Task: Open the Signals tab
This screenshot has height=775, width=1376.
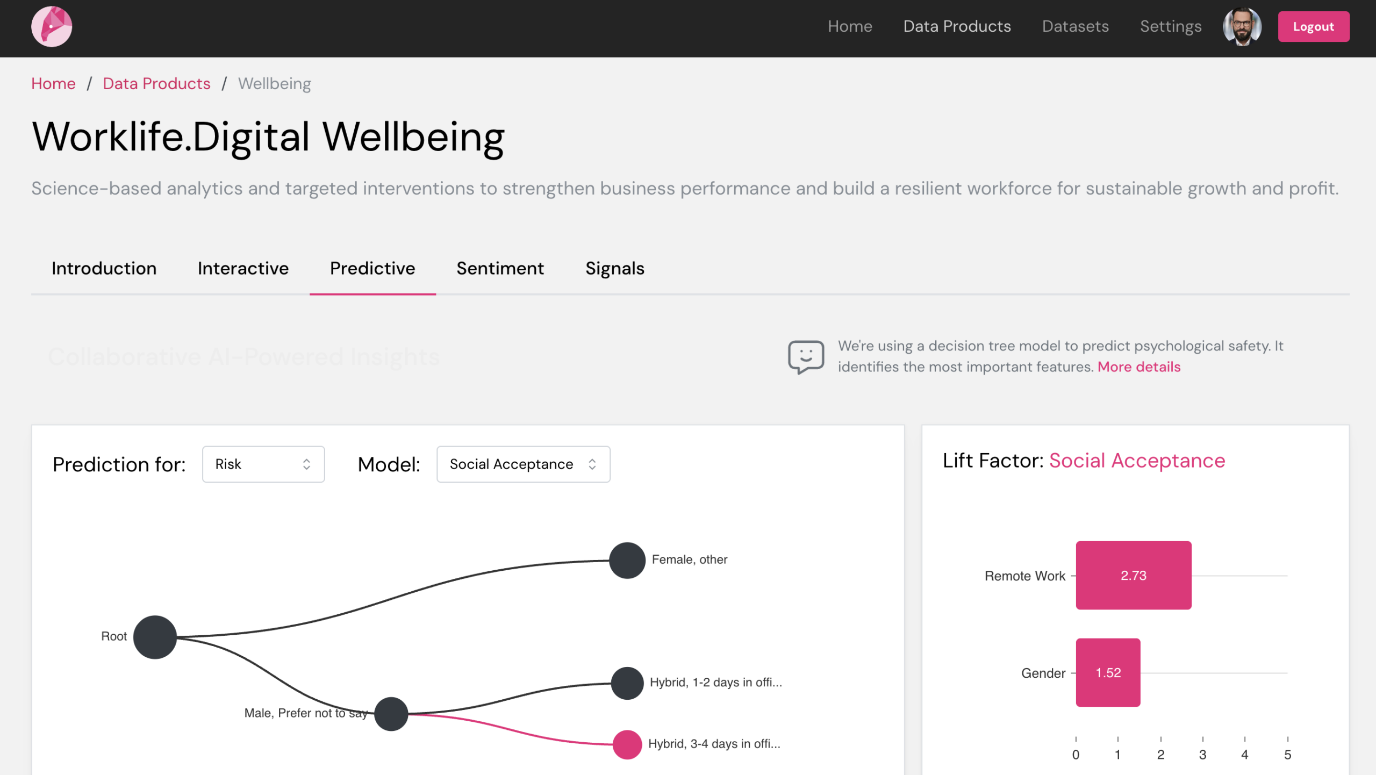Action: pos(614,268)
